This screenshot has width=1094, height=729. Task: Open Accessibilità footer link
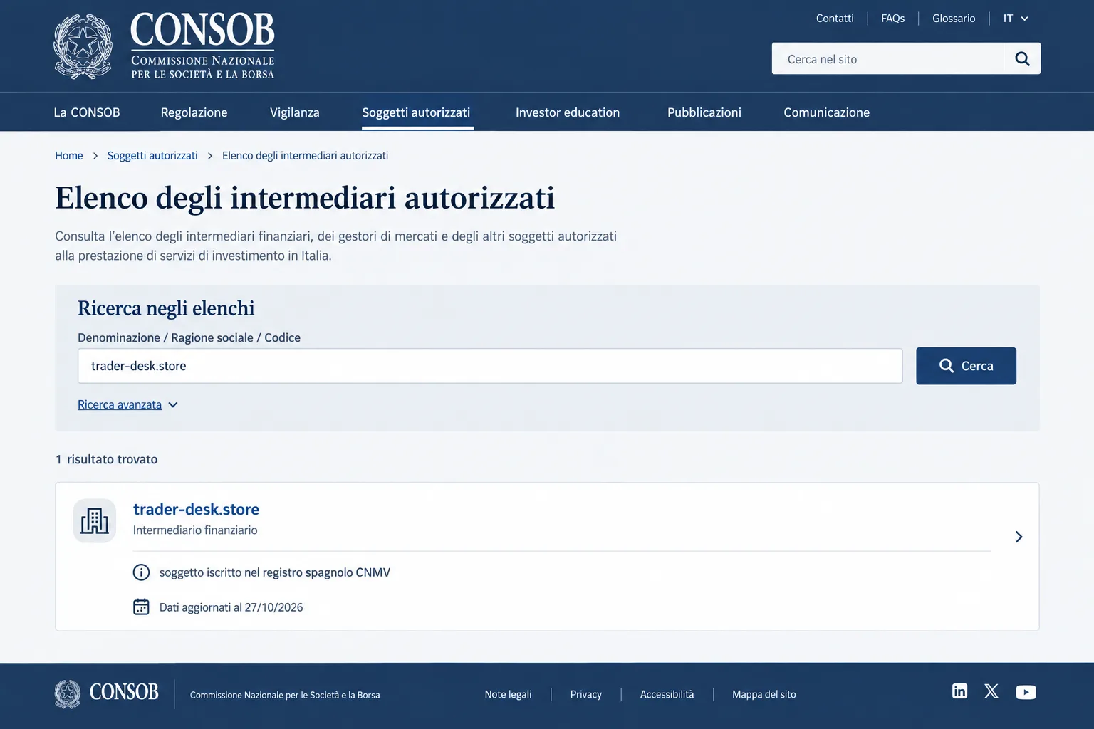(667, 694)
